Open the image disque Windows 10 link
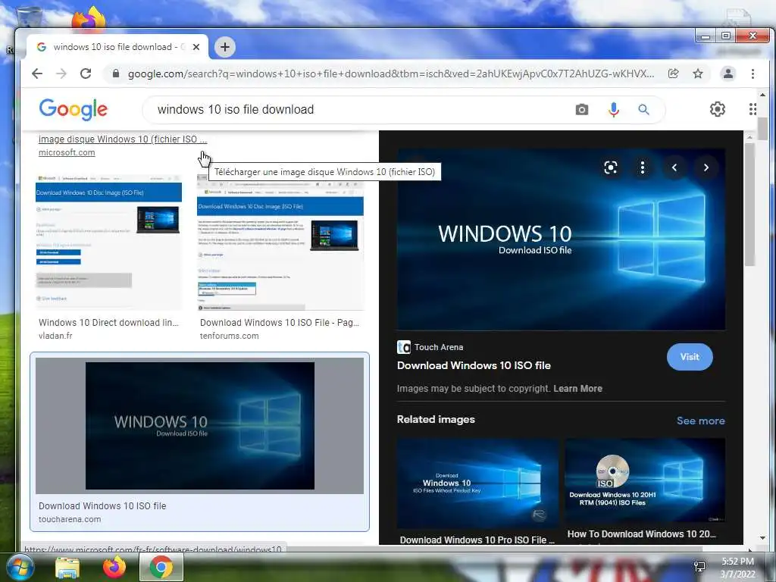Viewport: 776px width, 582px height. point(123,139)
